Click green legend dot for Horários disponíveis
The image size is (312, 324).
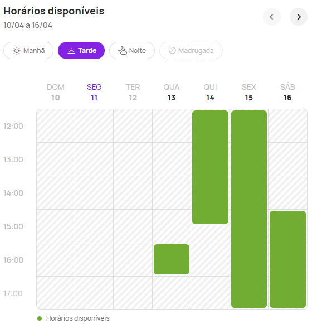coord(40,318)
